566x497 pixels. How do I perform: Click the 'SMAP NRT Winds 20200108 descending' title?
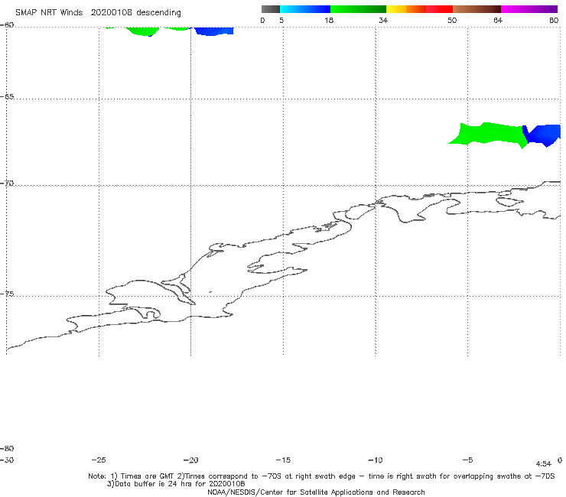click(98, 13)
